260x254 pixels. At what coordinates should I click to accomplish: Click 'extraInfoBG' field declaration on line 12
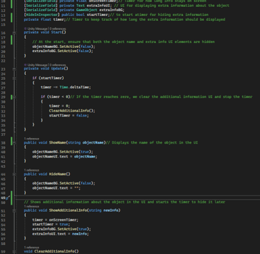pos(111,10)
